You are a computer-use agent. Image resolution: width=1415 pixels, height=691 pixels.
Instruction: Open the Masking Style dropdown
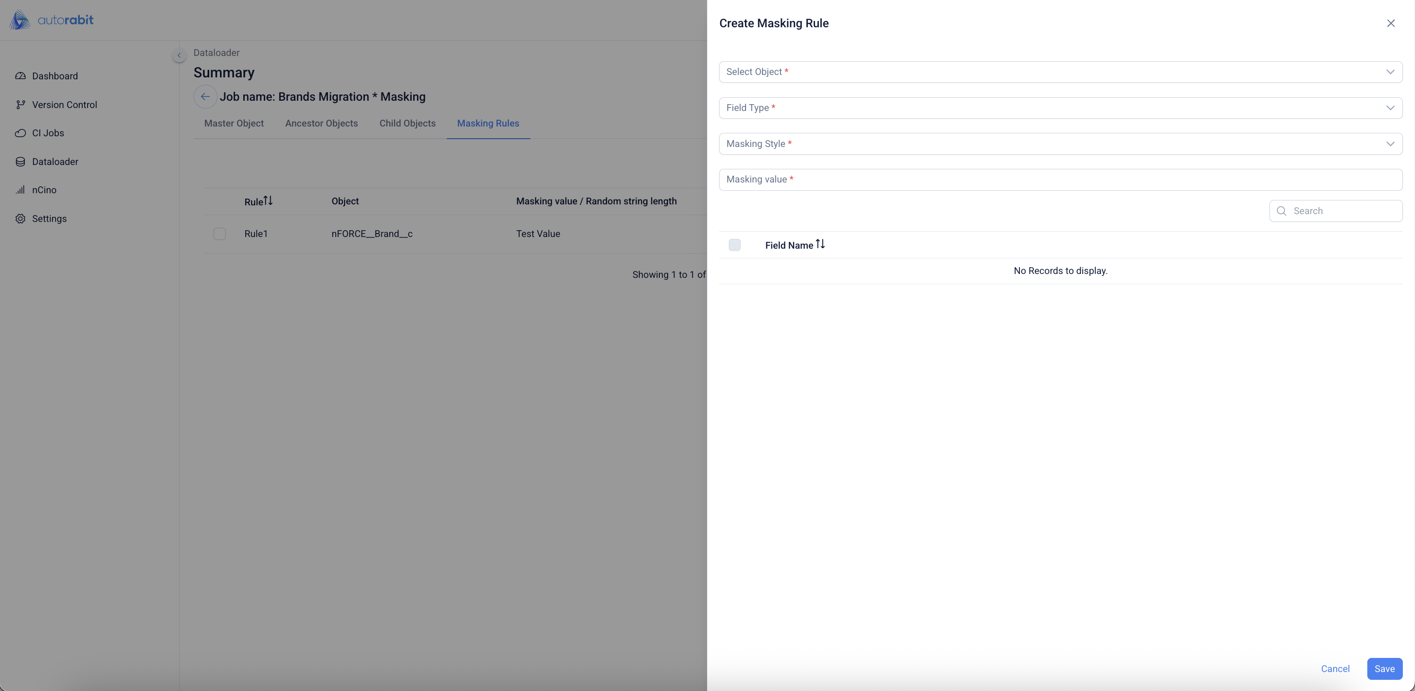pos(1060,144)
